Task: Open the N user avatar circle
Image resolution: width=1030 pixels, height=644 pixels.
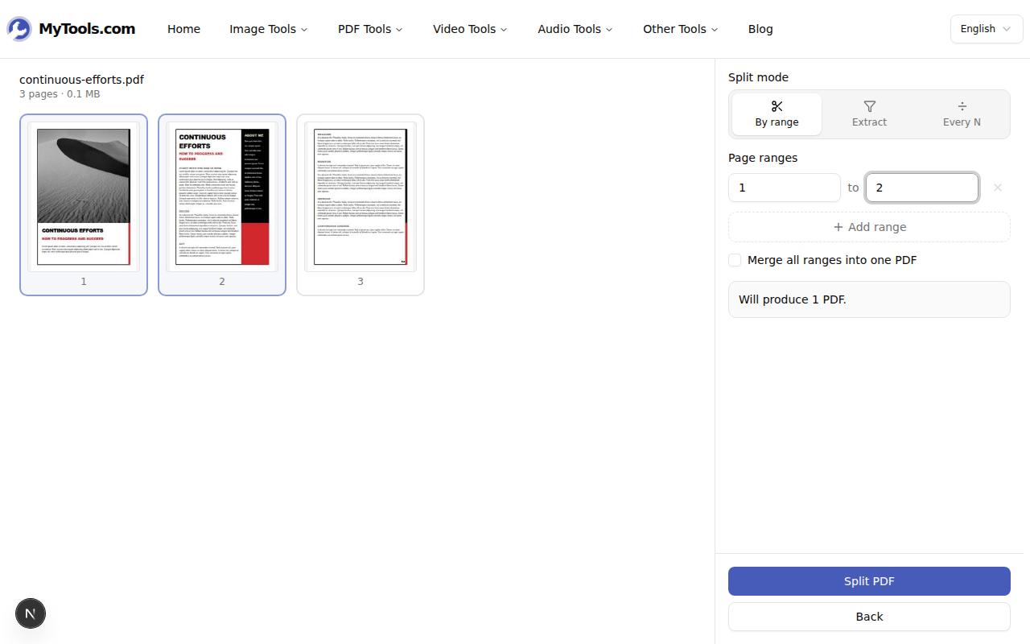Action: point(30,613)
